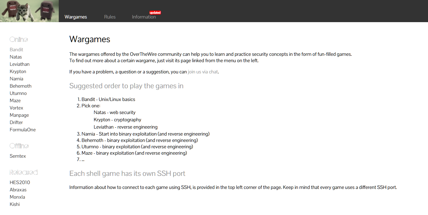Screen dimensions: 428x215
Task: Click the Behemoth binary exploitation list item
Action: pos(140,140)
